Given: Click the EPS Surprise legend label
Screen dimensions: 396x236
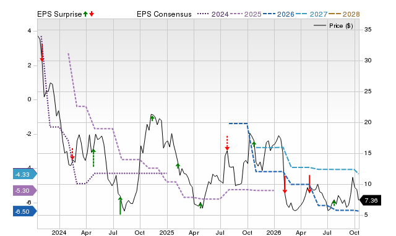Looking at the screenshot, I should tap(59, 14).
